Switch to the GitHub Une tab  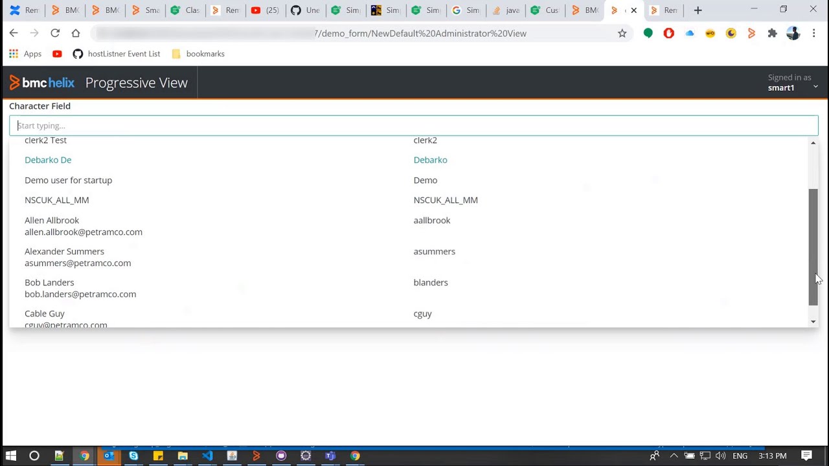pyautogui.click(x=305, y=10)
